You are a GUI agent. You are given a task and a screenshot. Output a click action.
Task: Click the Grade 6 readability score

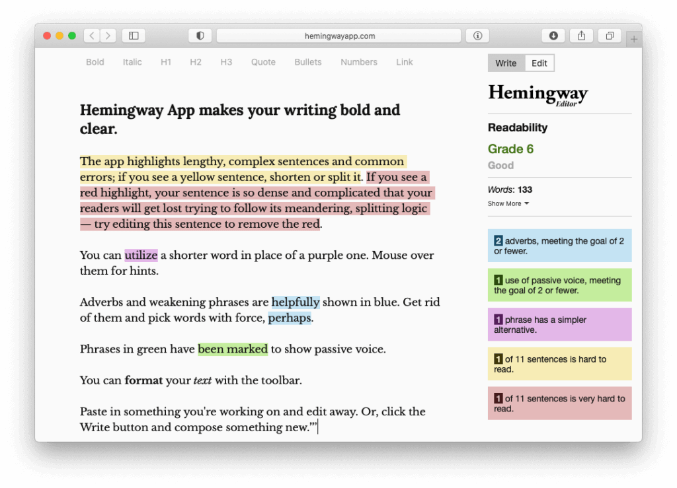(511, 149)
